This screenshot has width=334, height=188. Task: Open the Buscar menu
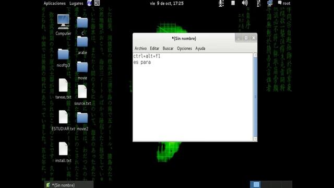click(x=168, y=49)
